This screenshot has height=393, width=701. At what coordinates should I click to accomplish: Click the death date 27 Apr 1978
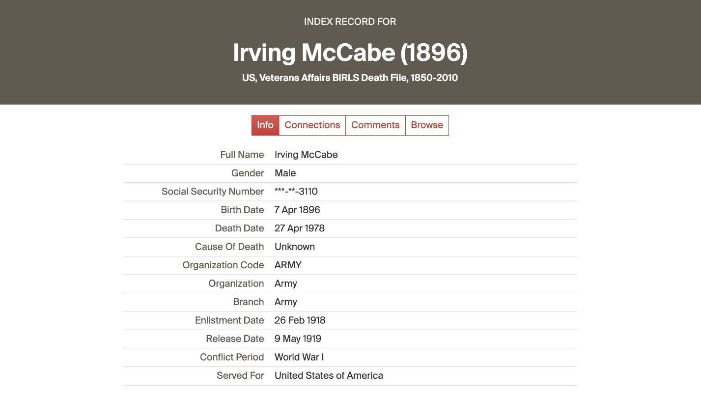coord(300,228)
